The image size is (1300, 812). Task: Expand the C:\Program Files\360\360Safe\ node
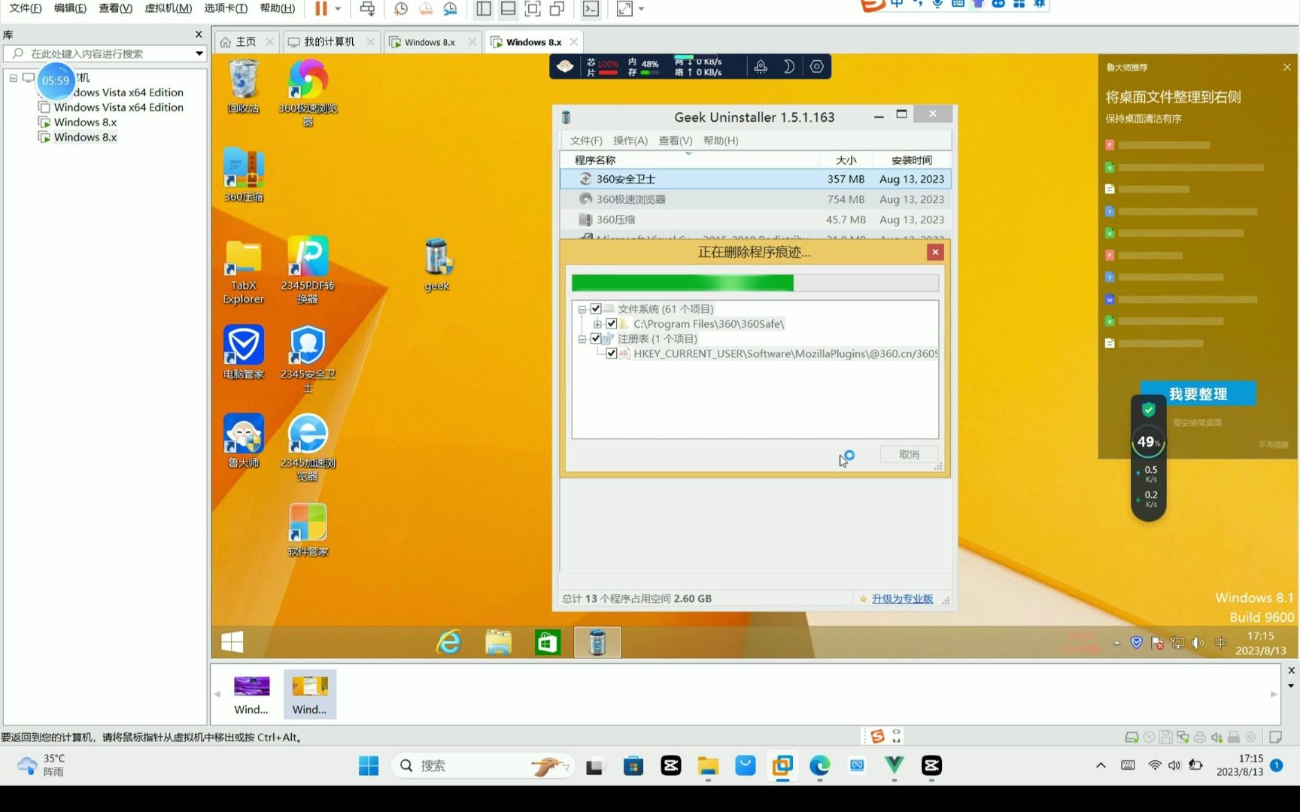pos(597,324)
